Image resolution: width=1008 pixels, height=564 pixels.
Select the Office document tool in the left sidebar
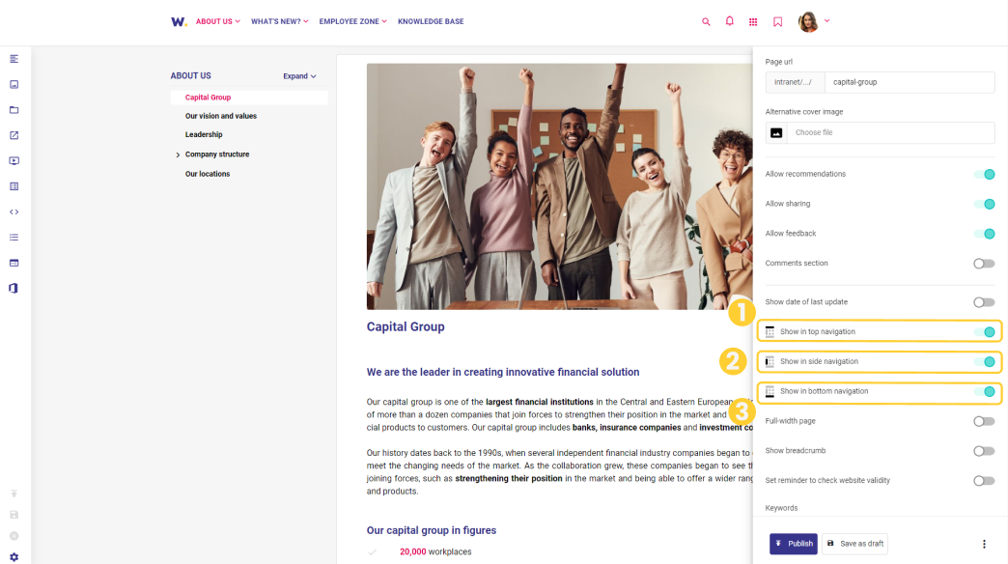pos(14,288)
